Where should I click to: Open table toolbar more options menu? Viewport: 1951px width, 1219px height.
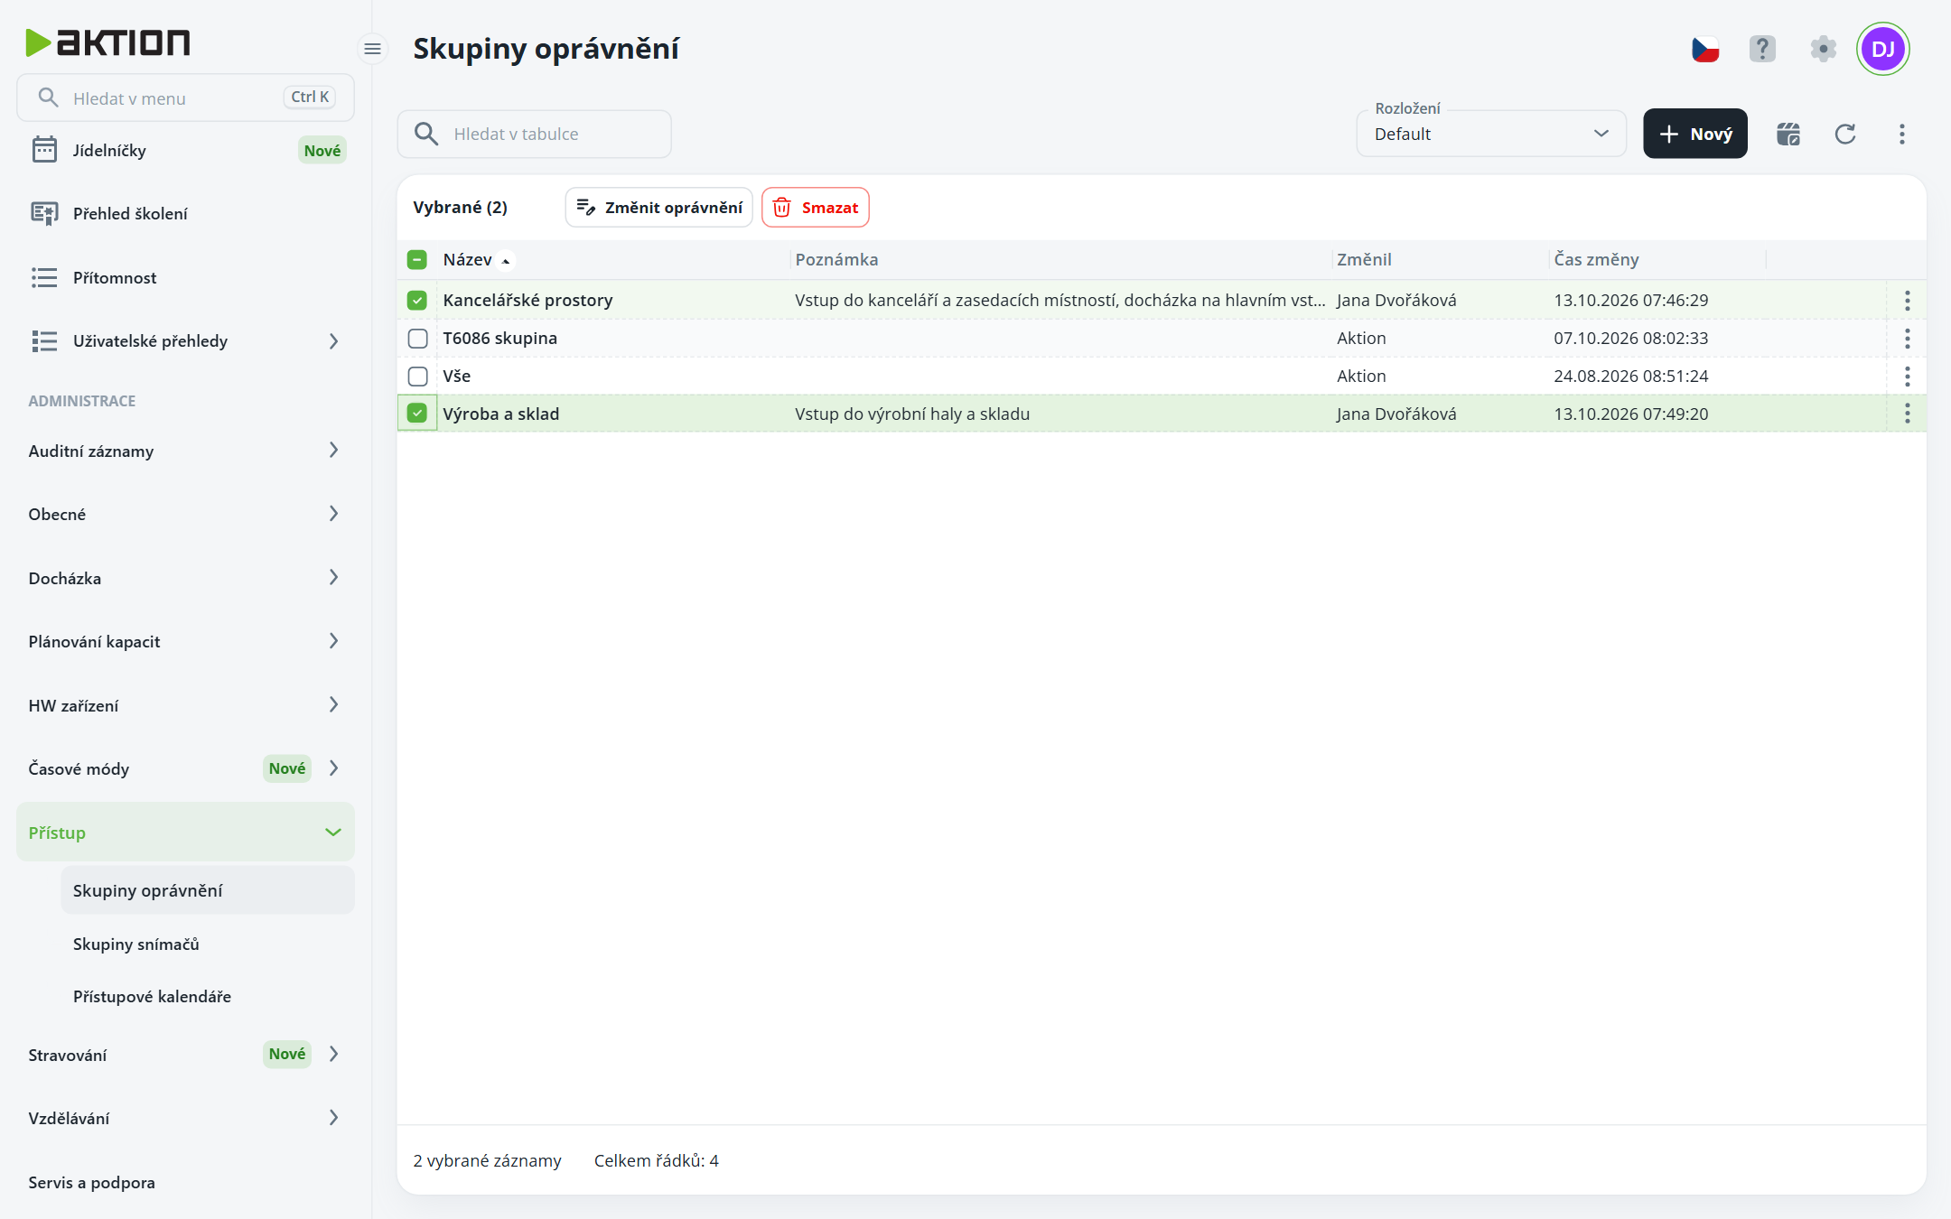1902,134
